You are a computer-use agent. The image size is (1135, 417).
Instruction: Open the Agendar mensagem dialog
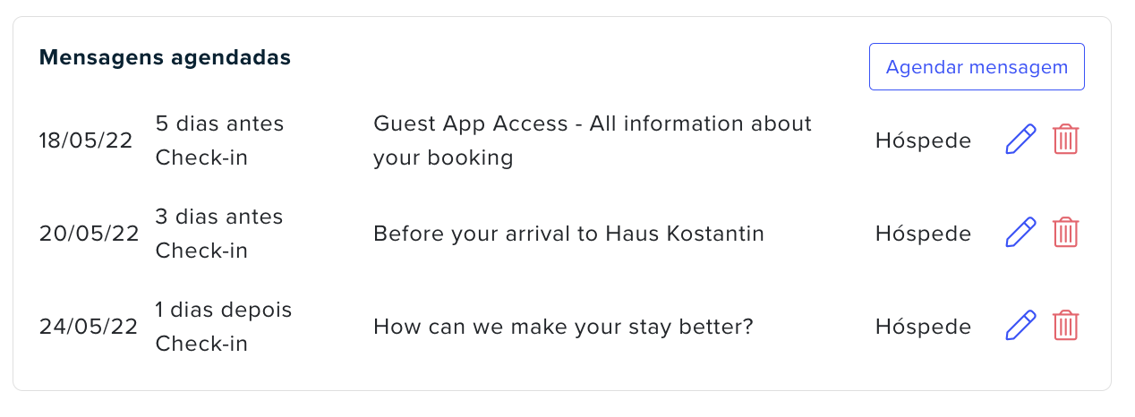977,67
